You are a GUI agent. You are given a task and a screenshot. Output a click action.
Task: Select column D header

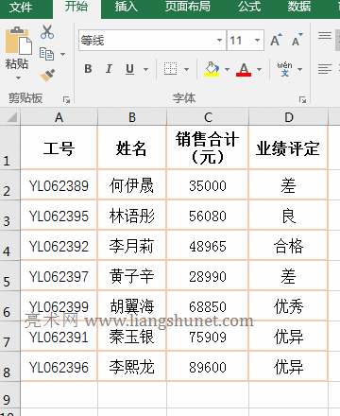pos(288,117)
